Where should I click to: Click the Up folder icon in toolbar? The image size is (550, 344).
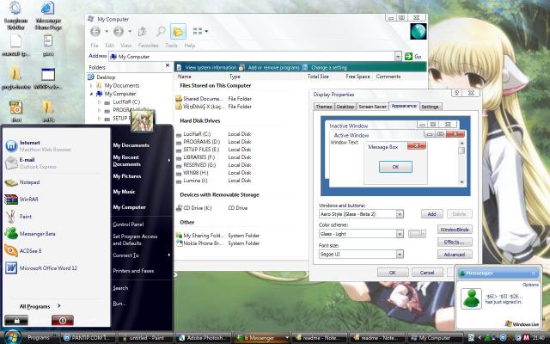coord(142,32)
